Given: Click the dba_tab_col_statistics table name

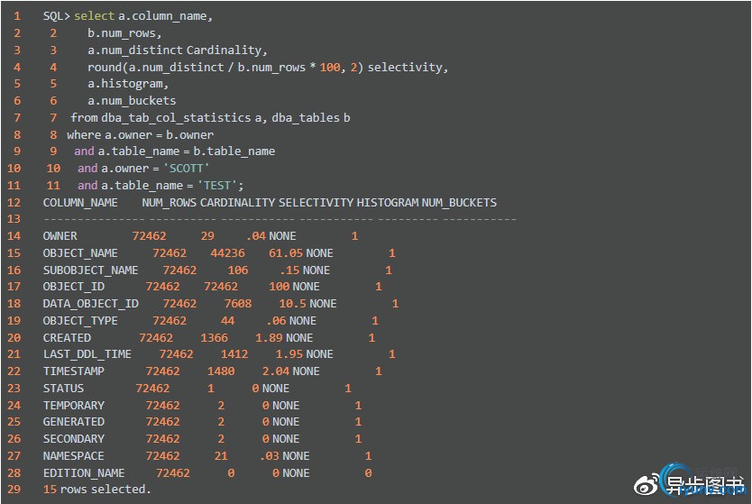Looking at the screenshot, I should [176, 118].
